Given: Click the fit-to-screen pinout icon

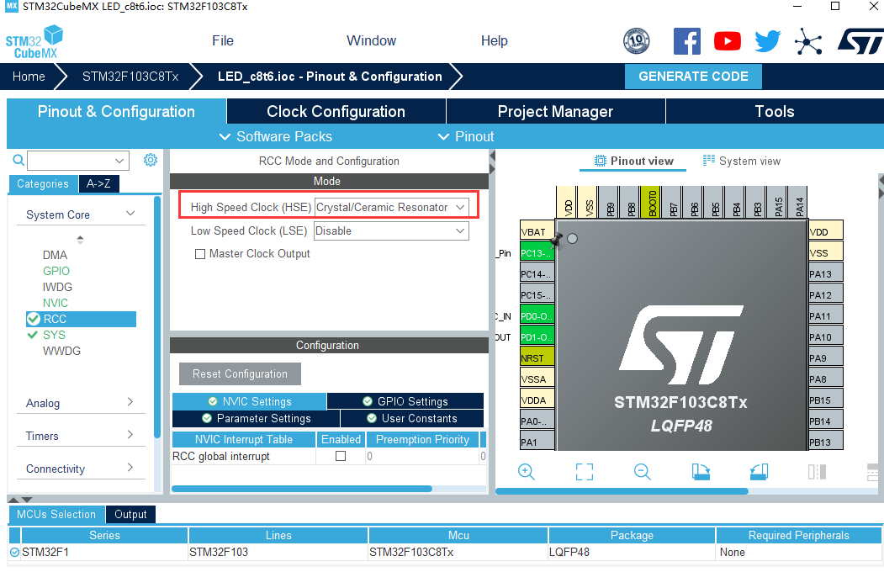Looking at the screenshot, I should pos(585,472).
